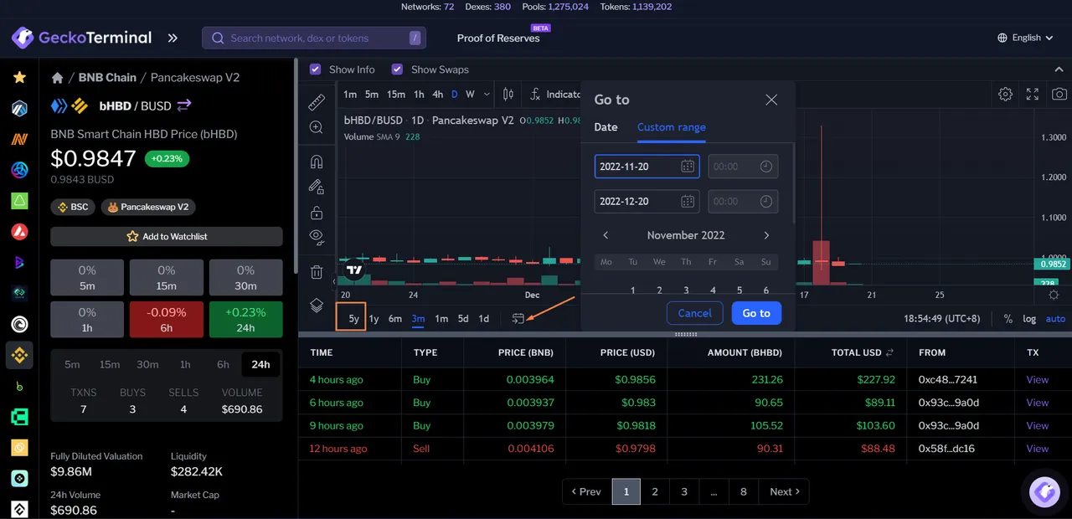This screenshot has height=519, width=1072.
Task: Open Proof of Reserves link
Action: point(498,38)
